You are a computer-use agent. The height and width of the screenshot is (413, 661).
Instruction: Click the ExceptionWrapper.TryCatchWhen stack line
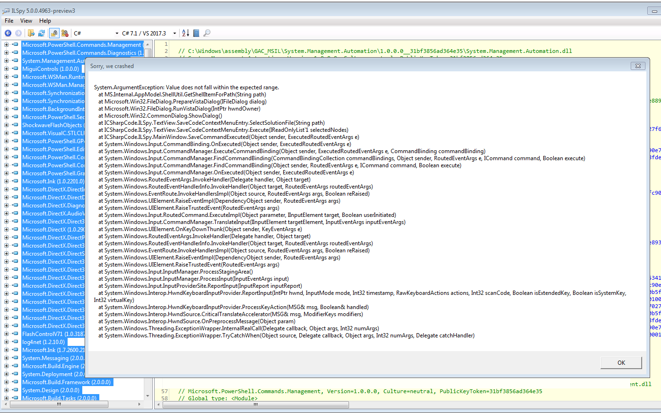click(x=287, y=336)
